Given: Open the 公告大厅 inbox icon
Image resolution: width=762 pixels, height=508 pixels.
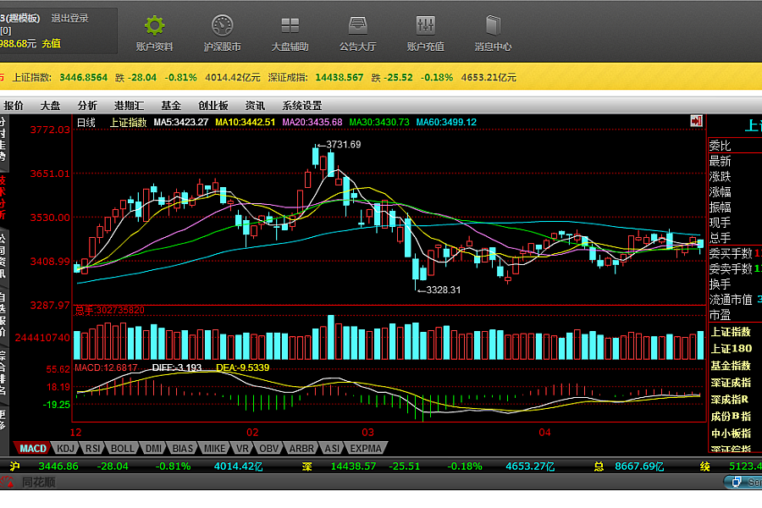Looking at the screenshot, I should [x=357, y=25].
